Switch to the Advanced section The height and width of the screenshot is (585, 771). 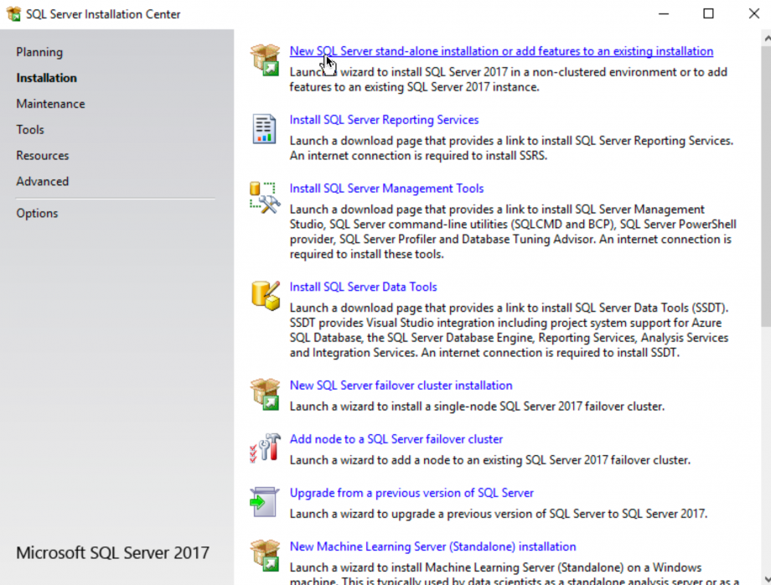click(x=43, y=182)
